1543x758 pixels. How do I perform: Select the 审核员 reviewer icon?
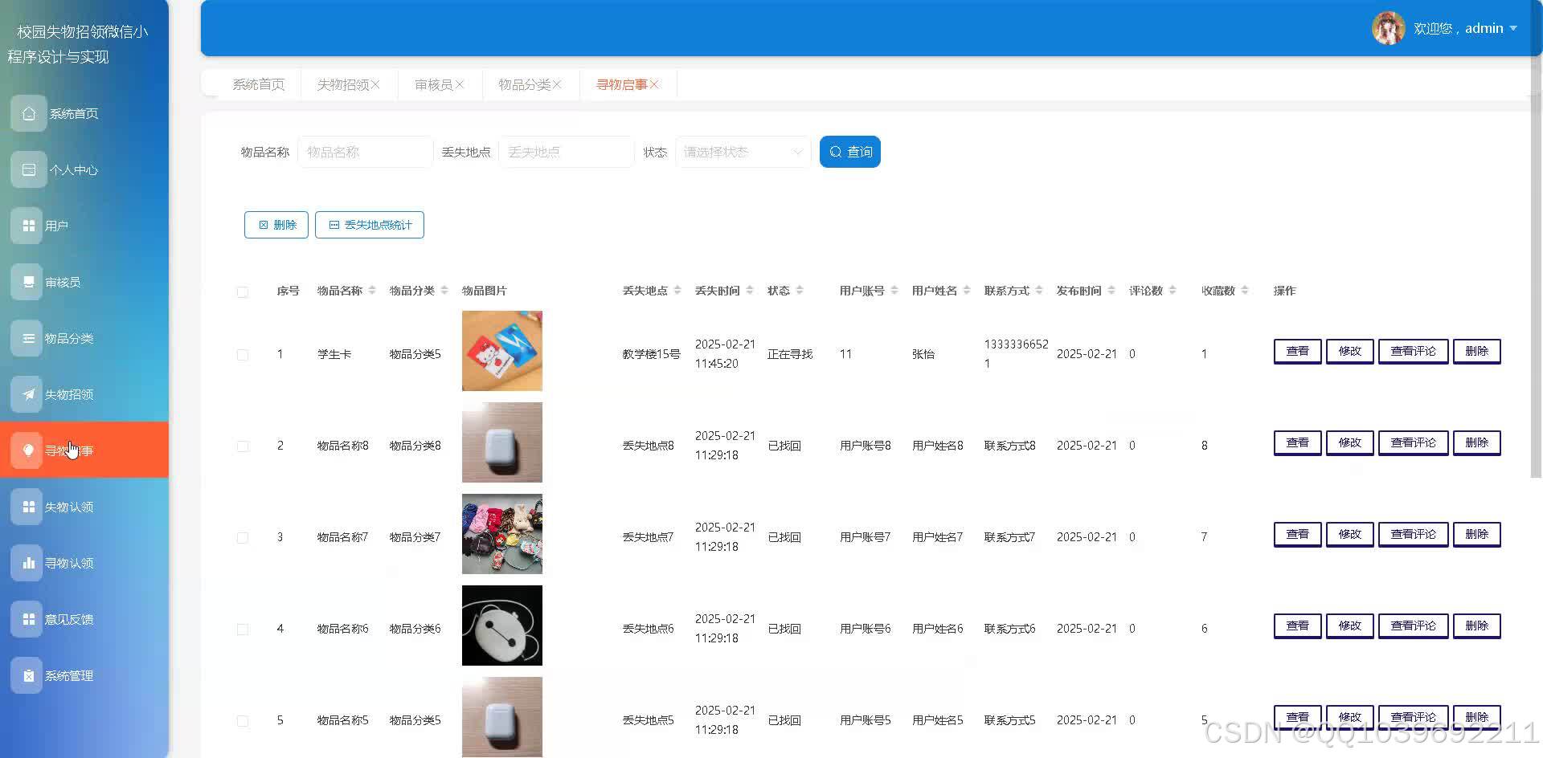(29, 281)
